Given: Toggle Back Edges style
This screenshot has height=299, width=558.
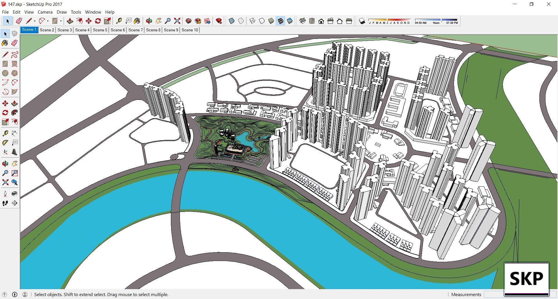Looking at the screenshot, I should click(241, 21).
